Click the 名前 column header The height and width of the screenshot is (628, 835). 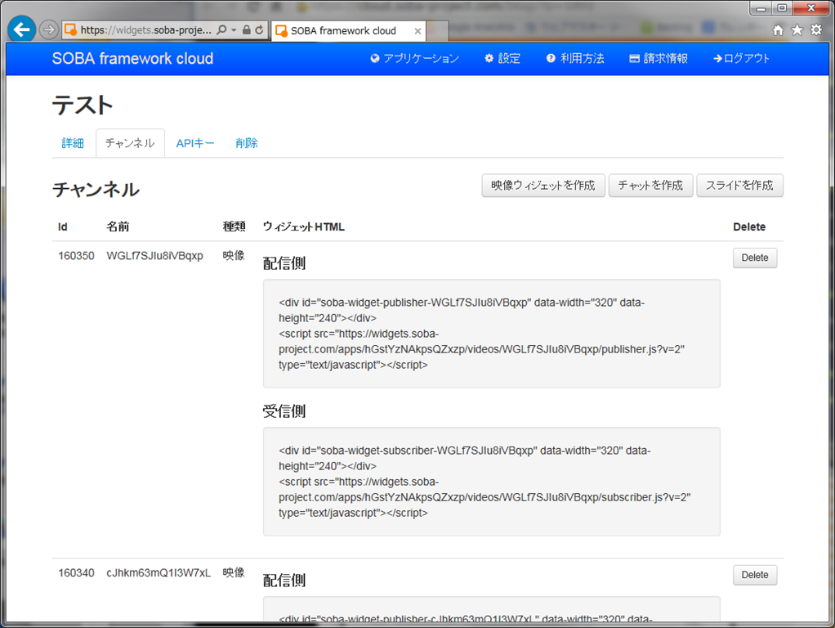click(x=118, y=227)
